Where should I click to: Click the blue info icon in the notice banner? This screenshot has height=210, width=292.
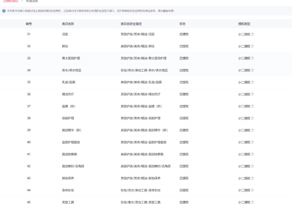click(4, 11)
